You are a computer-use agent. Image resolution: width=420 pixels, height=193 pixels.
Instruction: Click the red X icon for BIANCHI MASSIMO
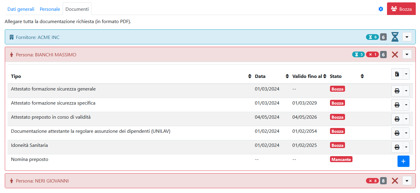tap(395, 55)
